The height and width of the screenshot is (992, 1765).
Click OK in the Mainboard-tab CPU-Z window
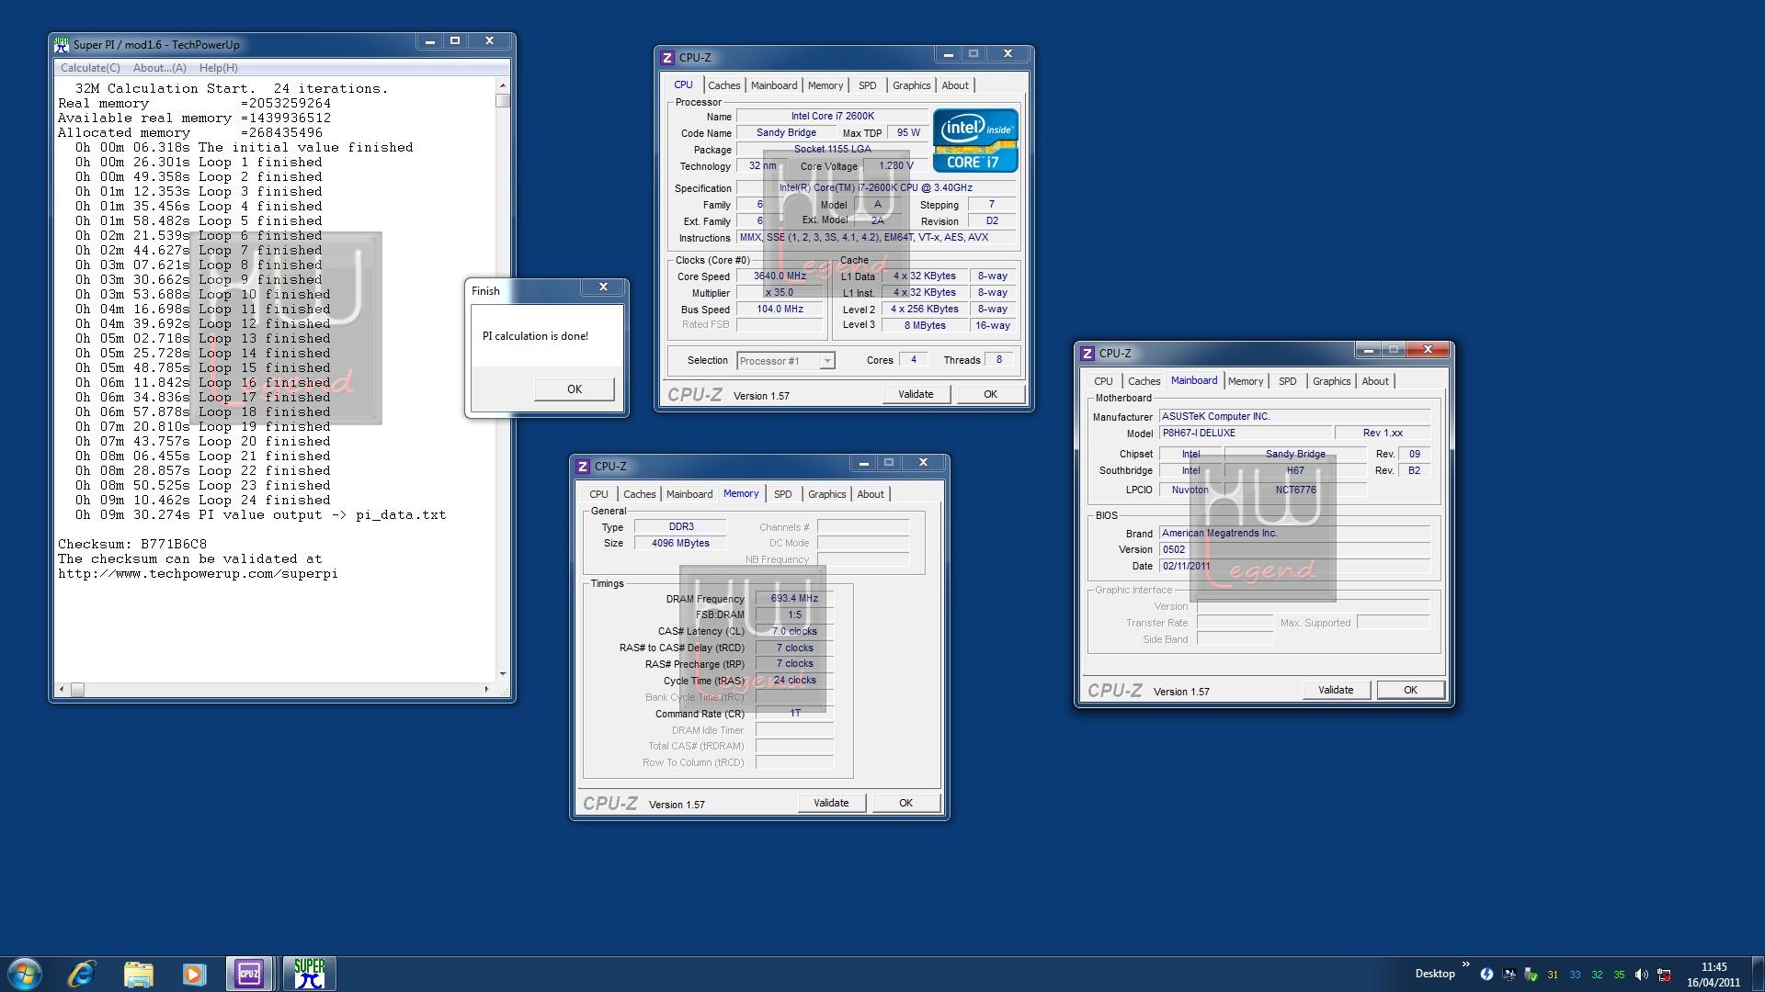click(1410, 690)
